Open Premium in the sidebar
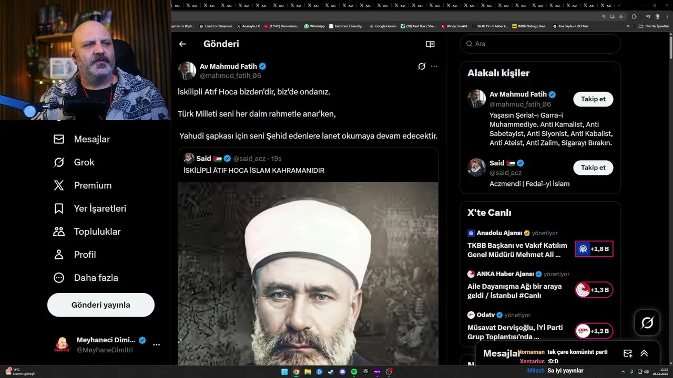Viewport: 673px width, 378px height. tap(83, 185)
